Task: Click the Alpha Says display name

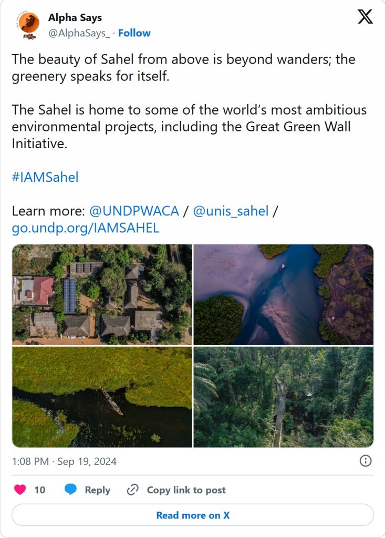Action: 75,18
